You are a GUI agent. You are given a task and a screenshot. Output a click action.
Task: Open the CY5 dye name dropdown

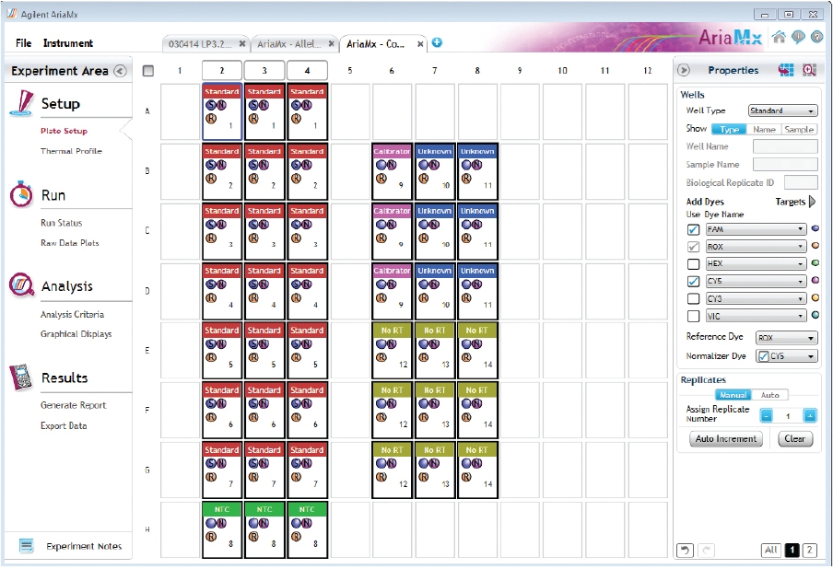click(756, 281)
